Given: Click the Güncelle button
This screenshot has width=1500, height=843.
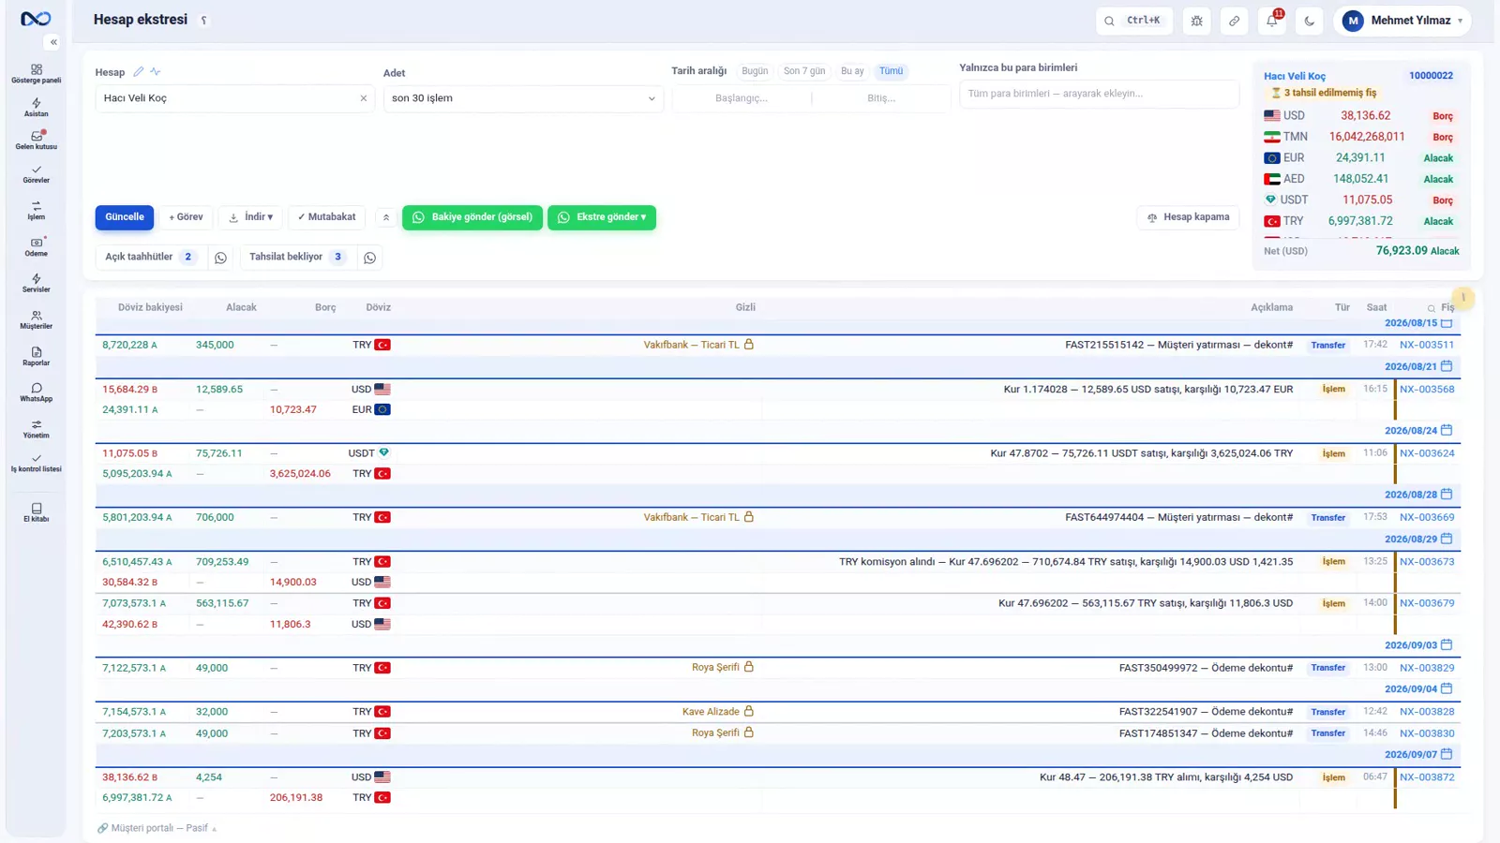Looking at the screenshot, I should [x=125, y=217].
